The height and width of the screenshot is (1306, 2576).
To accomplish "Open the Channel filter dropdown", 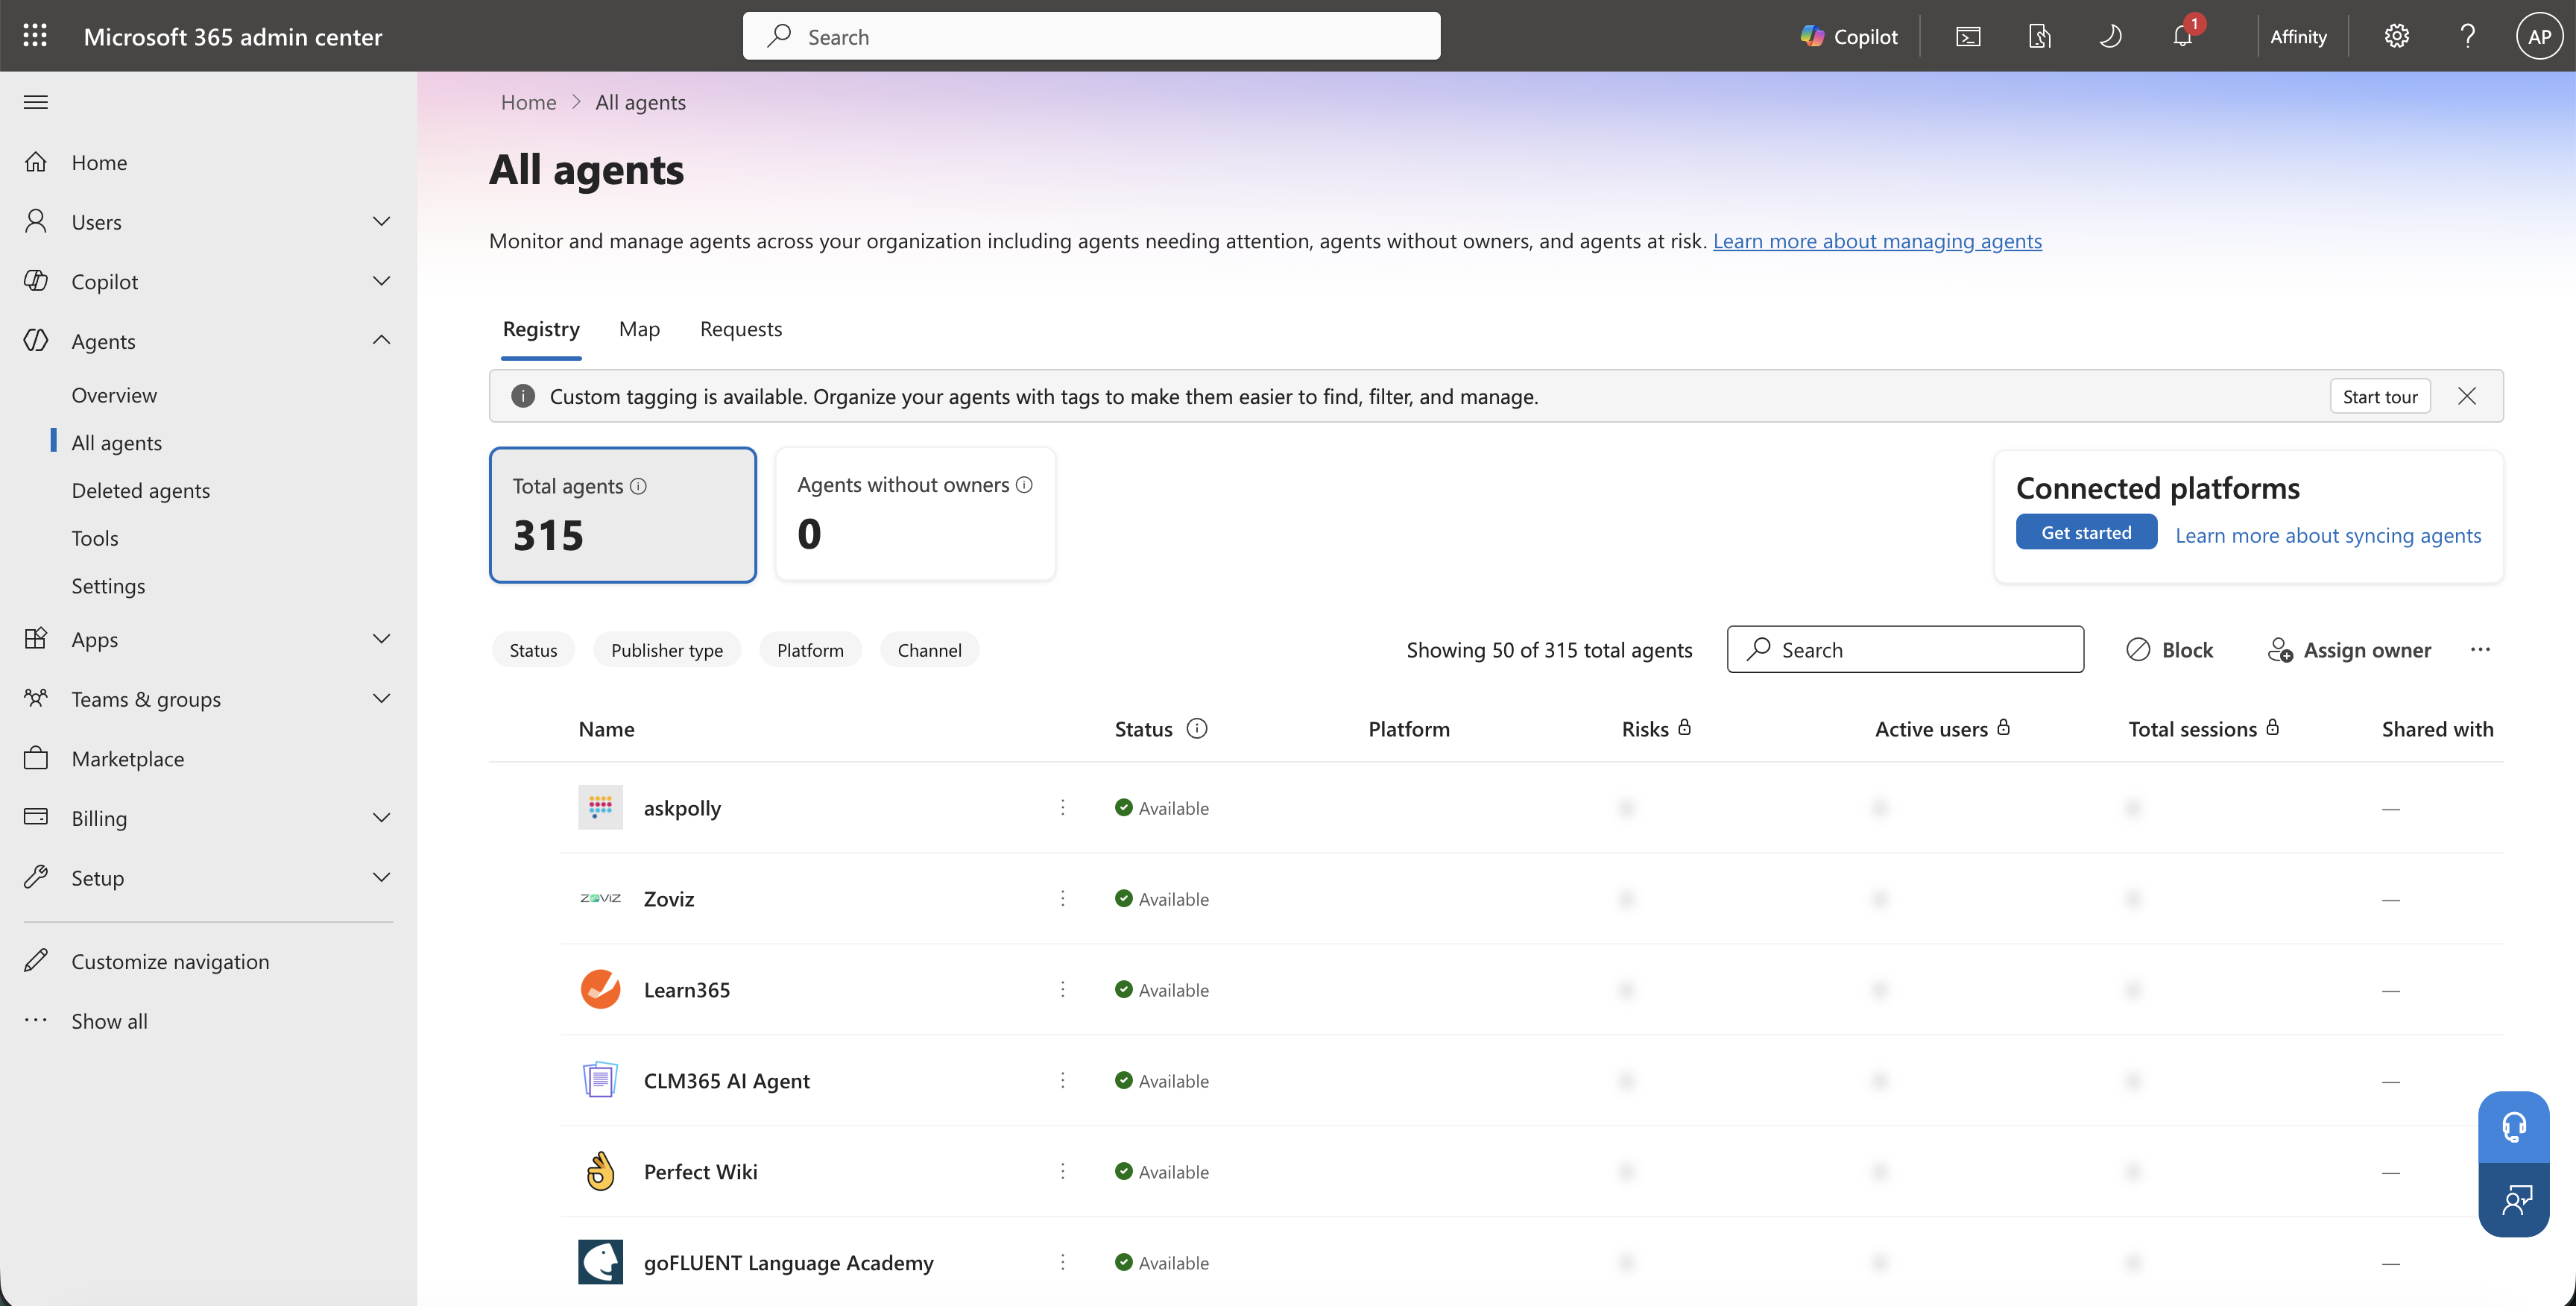I will 929,650.
